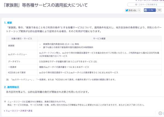
Task: Select the 一括請求 row label
Action: point(13,67)
